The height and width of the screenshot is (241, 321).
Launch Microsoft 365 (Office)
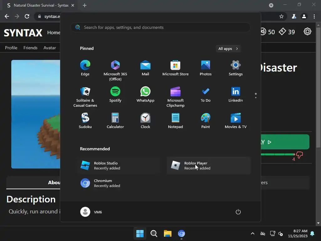coord(115,71)
